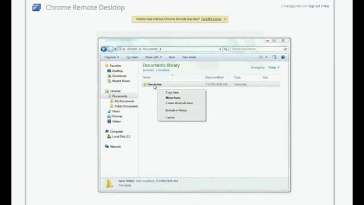Sort by Date modified column
Viewport: 364px width, 205px height.
click(x=214, y=77)
